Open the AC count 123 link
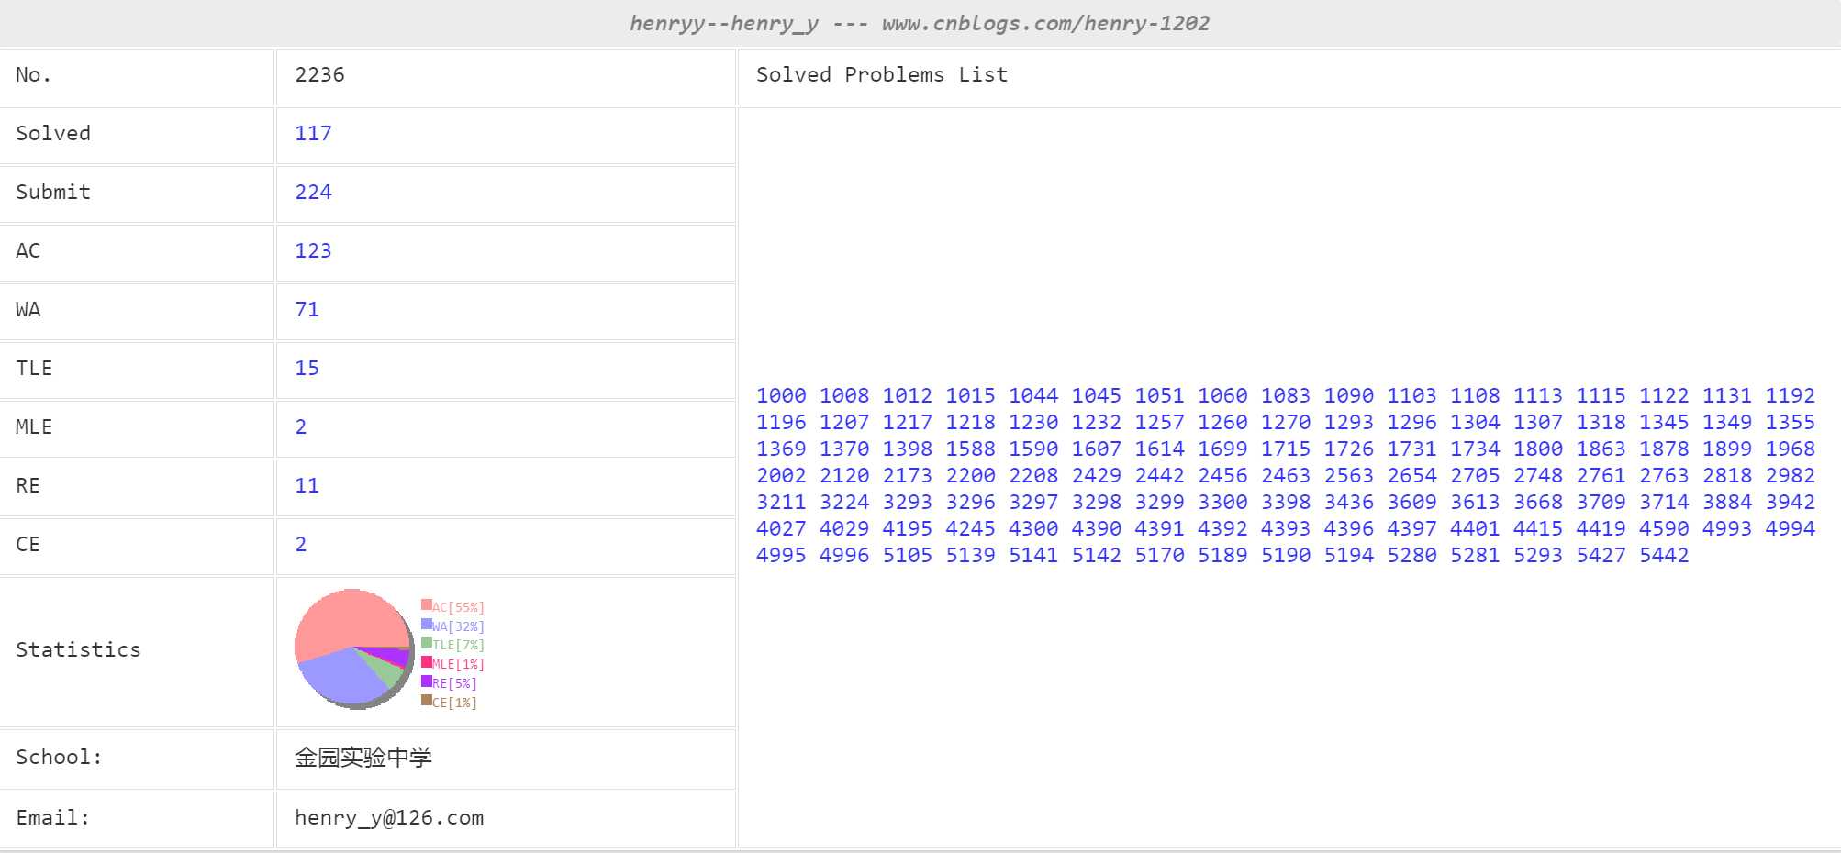1841x853 pixels. click(x=313, y=251)
